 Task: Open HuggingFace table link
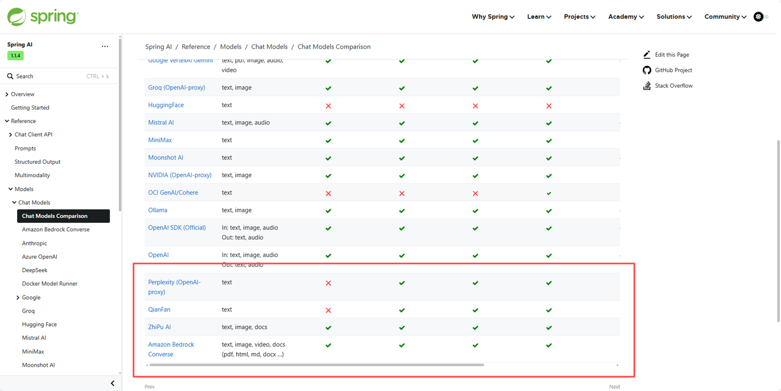(x=166, y=105)
